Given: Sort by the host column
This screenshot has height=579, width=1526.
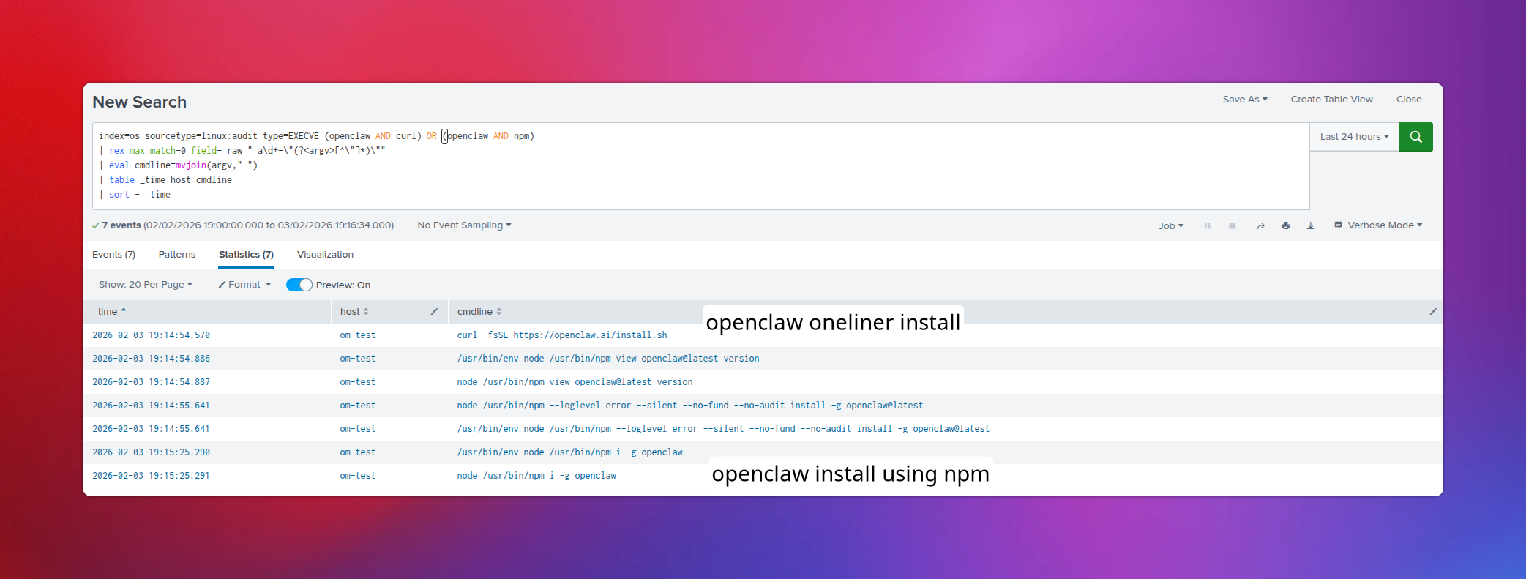Looking at the screenshot, I should pos(354,312).
